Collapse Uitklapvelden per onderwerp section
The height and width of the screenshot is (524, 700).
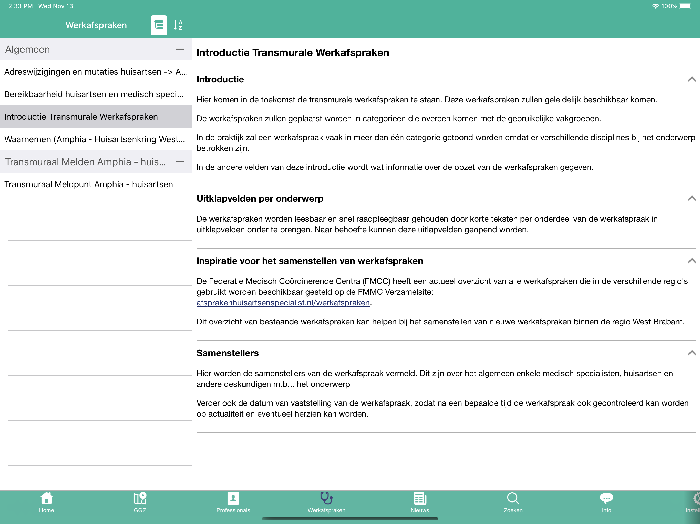click(x=692, y=199)
